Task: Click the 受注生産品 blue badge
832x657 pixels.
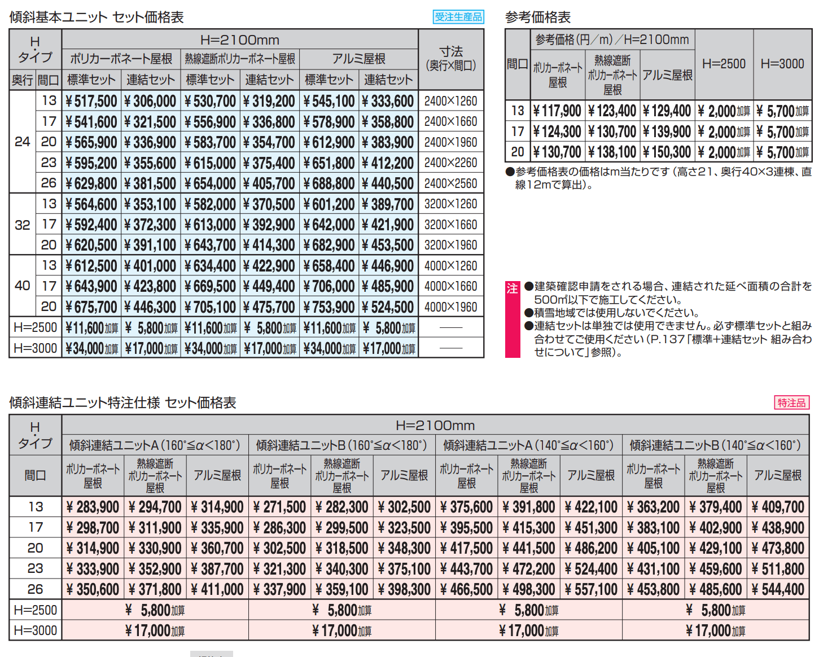Action: (457, 17)
